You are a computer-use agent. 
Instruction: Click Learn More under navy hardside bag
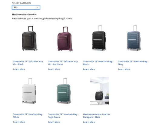tap(124, 69)
